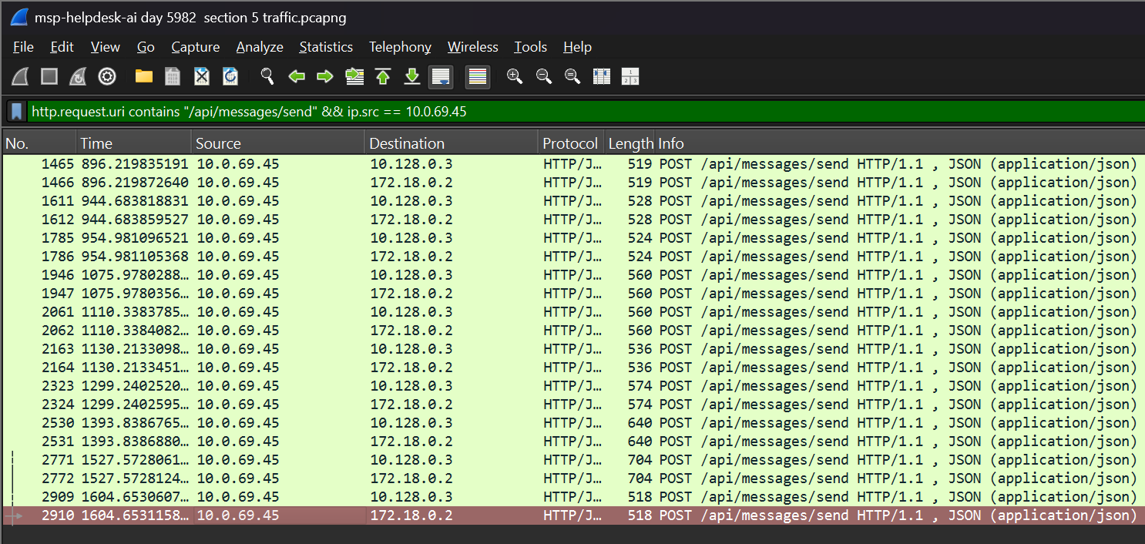Open the Statistics menu
The image size is (1145, 544).
point(325,47)
